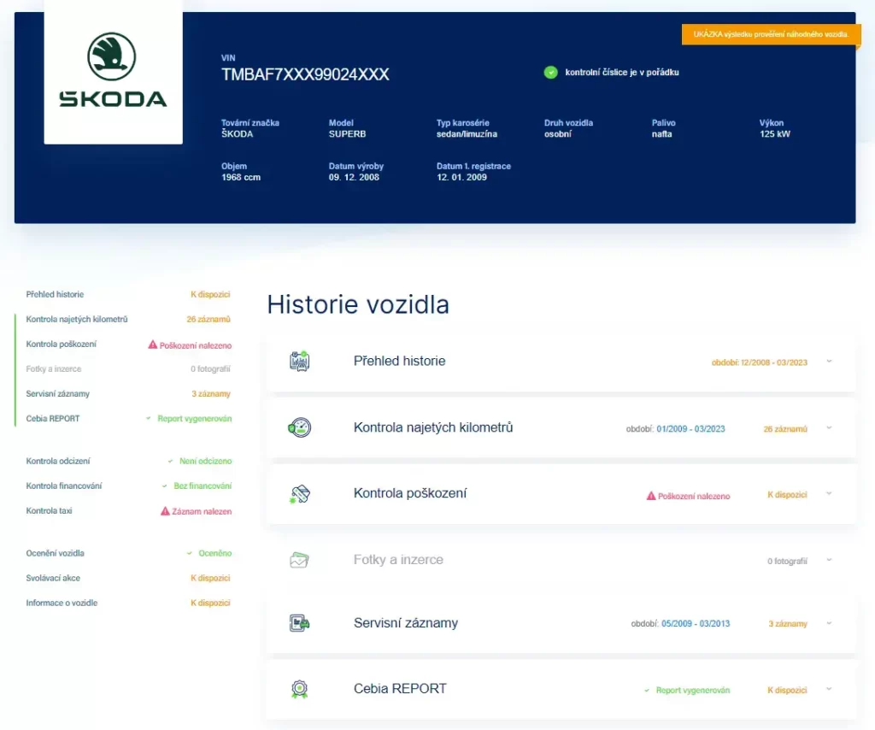Click the orange UKÁZKA výsledku prověření banner
The image size is (875, 730).
point(771,34)
